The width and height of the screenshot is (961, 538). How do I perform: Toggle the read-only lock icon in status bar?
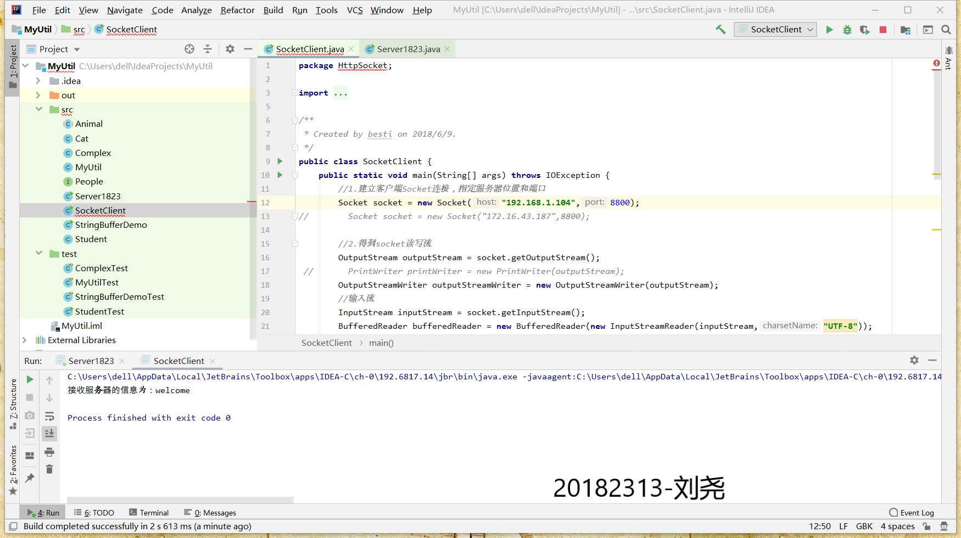(x=927, y=526)
